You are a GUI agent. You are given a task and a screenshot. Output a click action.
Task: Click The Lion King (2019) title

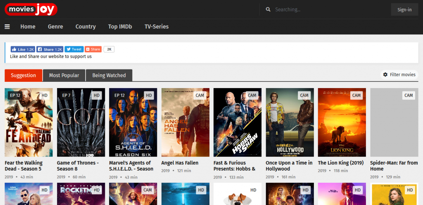point(341,163)
